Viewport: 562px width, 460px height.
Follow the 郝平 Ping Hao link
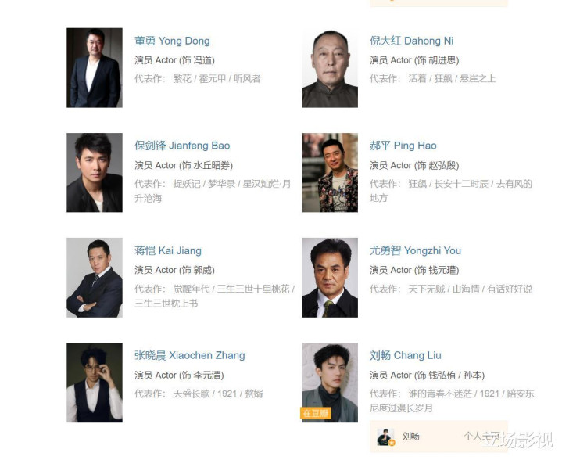point(403,146)
